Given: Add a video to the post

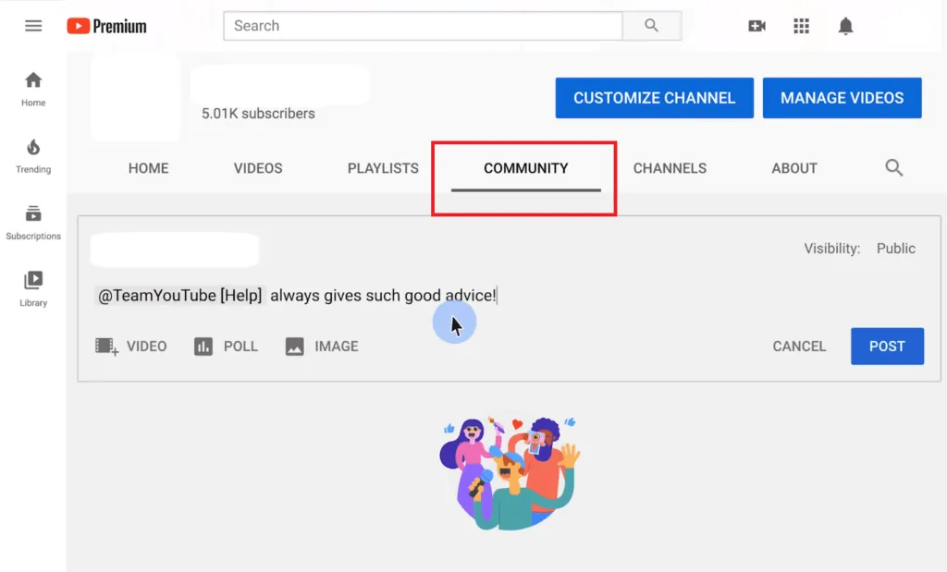Looking at the screenshot, I should coord(131,347).
